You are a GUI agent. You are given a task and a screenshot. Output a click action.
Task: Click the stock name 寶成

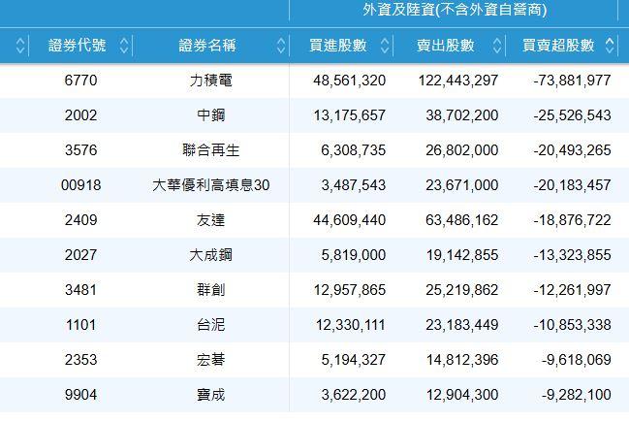211,395
